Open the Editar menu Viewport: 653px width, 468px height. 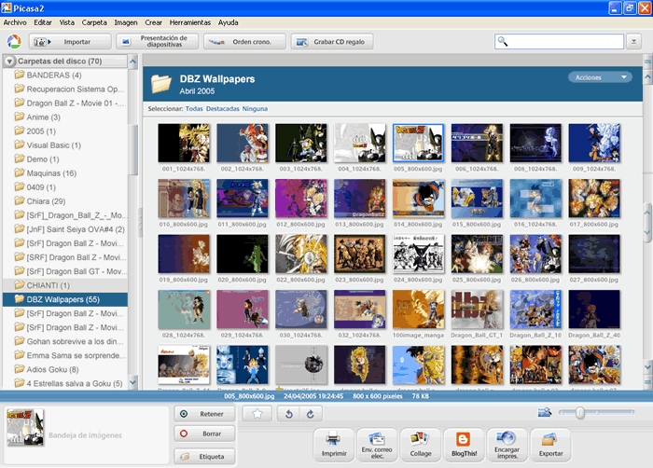pos(43,22)
